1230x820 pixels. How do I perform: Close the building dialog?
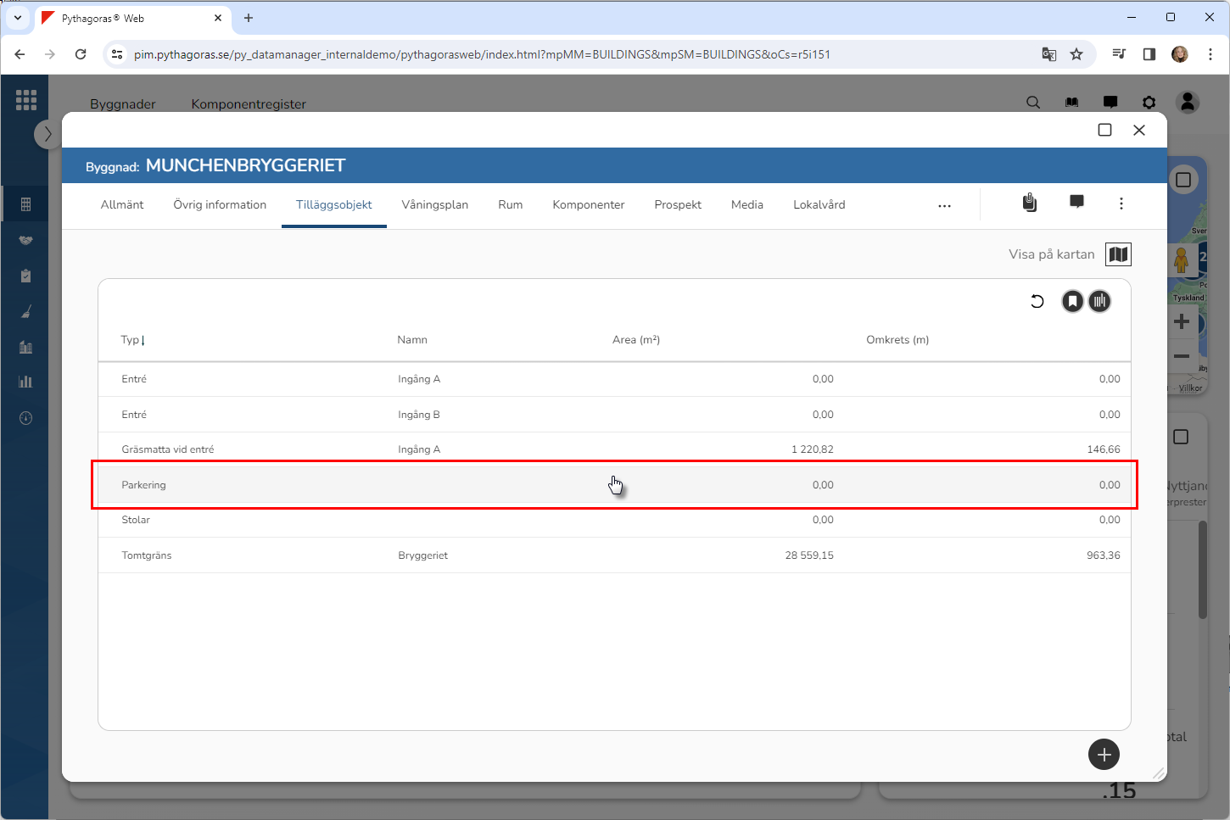[1138, 130]
